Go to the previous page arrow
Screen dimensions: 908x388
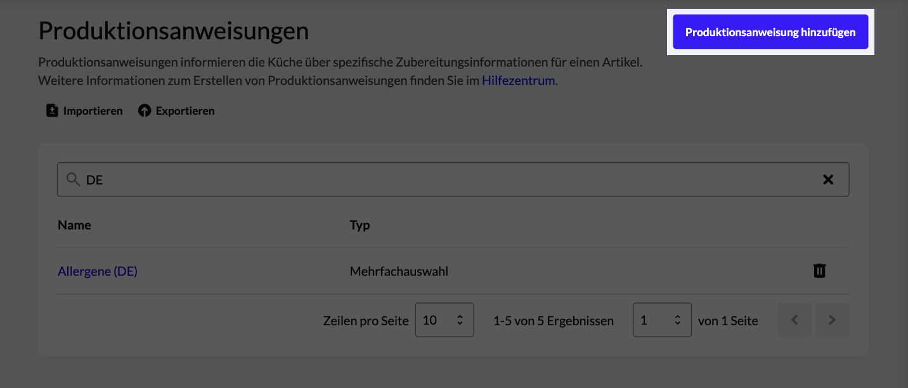[794, 320]
